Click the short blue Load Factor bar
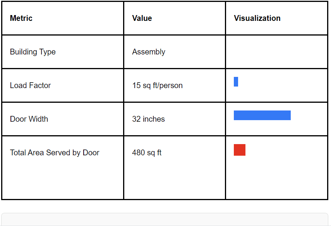 [x=236, y=82]
